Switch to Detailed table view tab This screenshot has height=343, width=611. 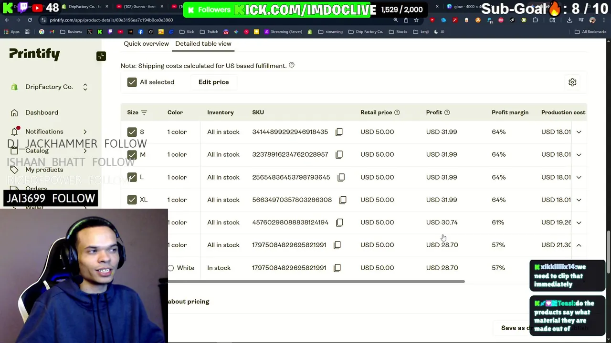203,43
